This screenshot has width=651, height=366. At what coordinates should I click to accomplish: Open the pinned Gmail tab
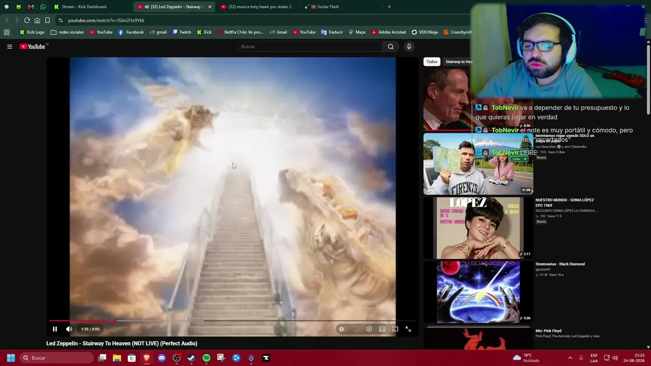click(31, 7)
